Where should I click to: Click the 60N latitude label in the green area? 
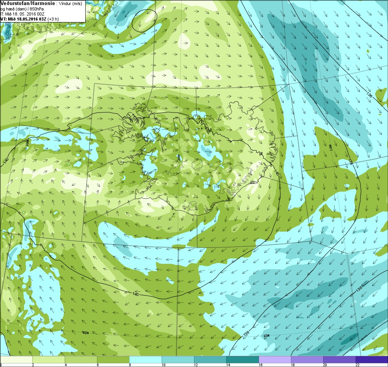click(86, 333)
